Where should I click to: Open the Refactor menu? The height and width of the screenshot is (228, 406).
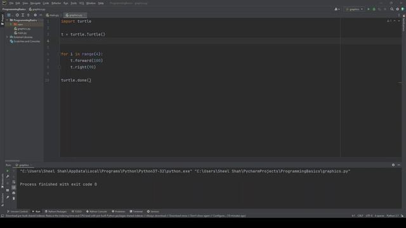(x=56, y=3)
